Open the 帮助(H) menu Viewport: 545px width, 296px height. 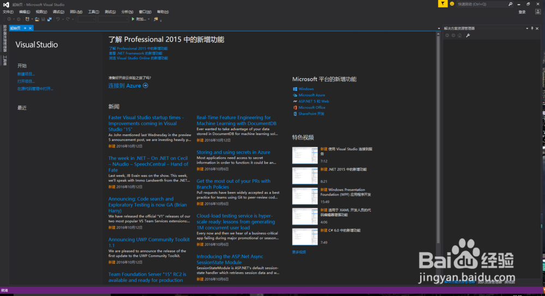coord(162,12)
